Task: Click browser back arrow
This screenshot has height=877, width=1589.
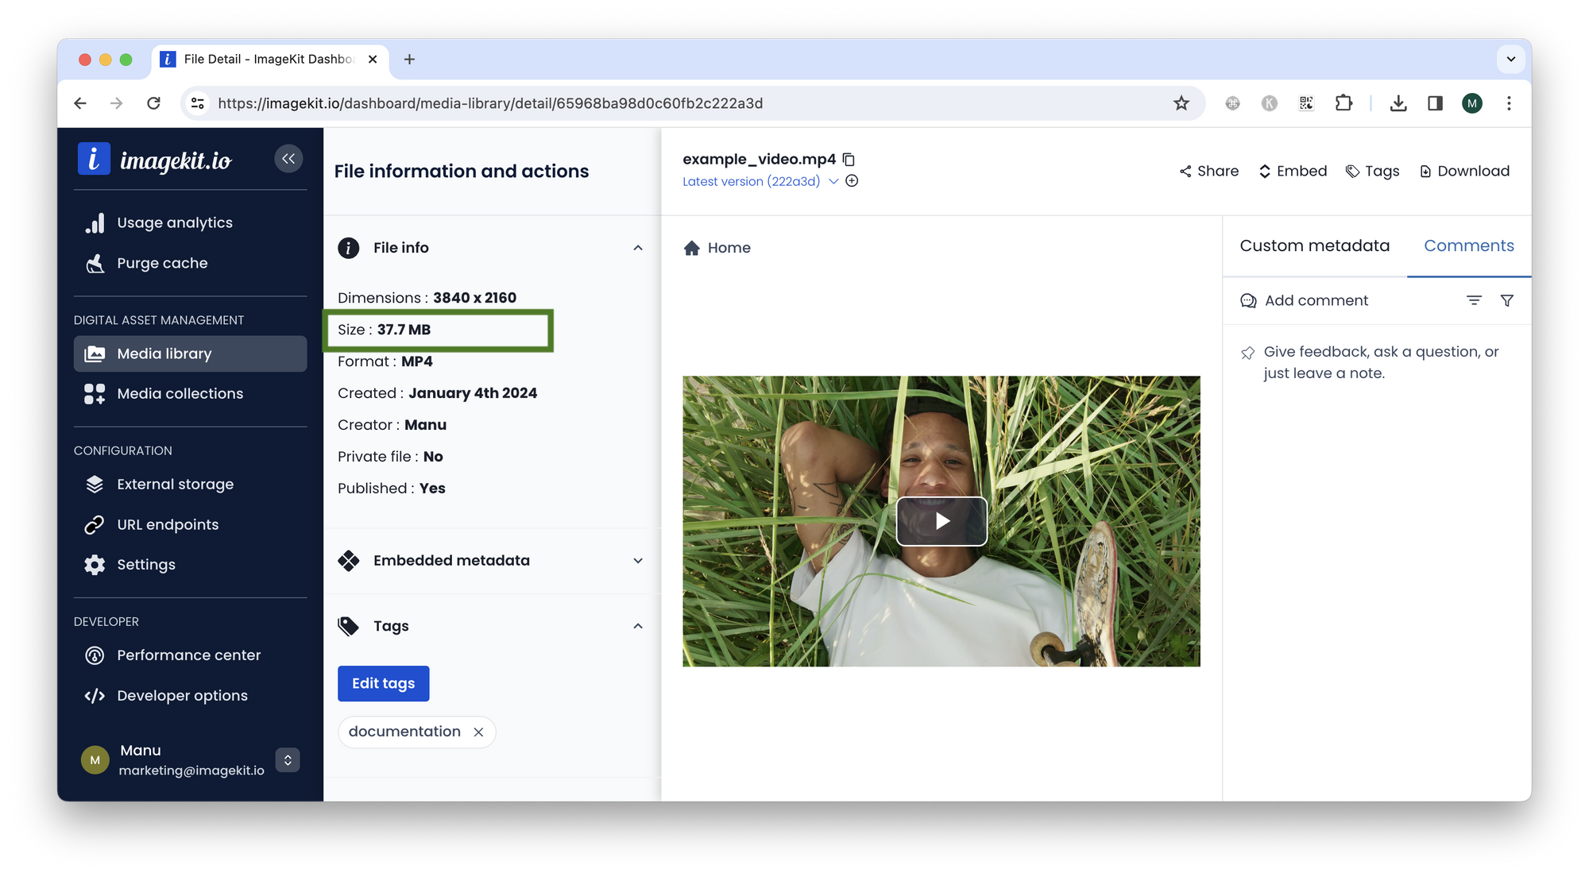Action: [x=80, y=103]
